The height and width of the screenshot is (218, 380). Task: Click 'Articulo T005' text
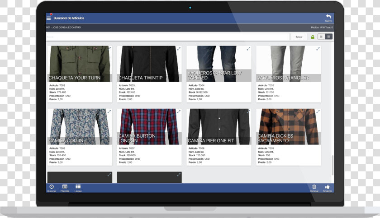[x=266, y=85]
